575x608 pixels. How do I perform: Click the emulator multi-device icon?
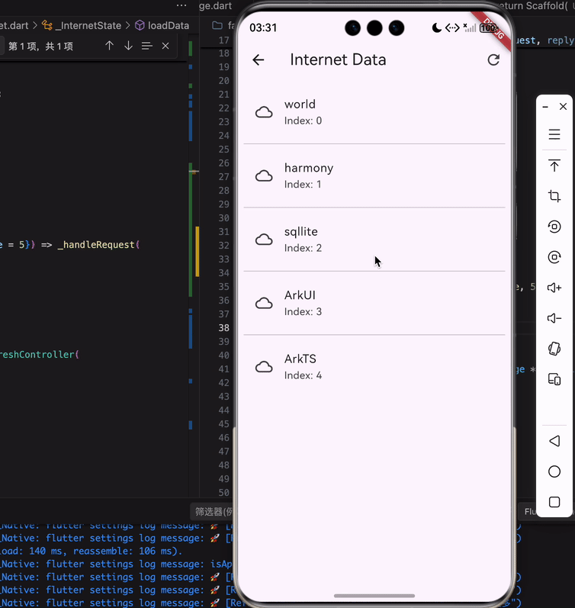click(554, 379)
